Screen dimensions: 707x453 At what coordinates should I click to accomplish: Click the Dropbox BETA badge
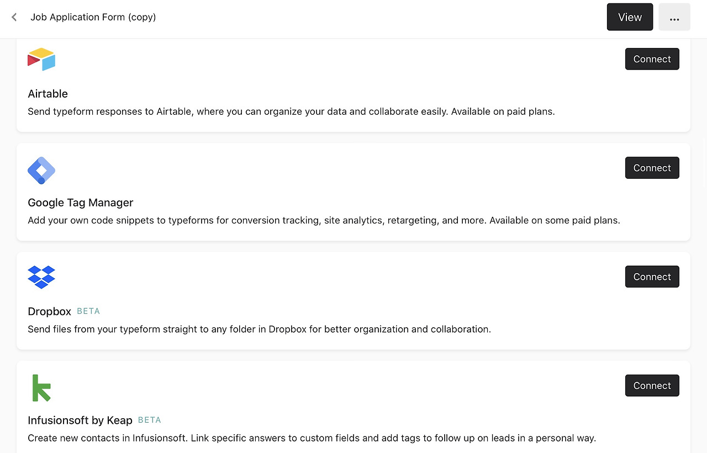(88, 311)
